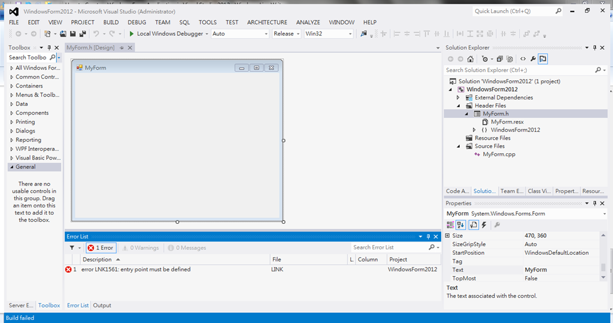
Task: Pin the Toolbox panel
Action: point(49,48)
